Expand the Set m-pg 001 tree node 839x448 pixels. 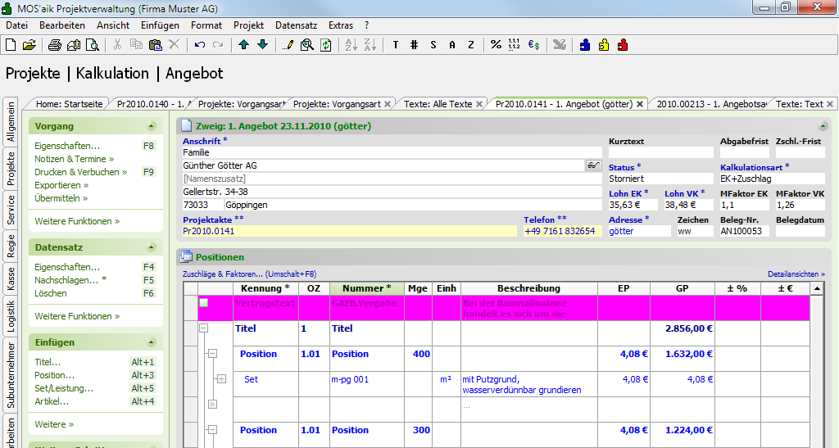[221, 379]
